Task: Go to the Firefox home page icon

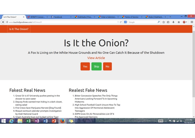Action: pos(179,22)
